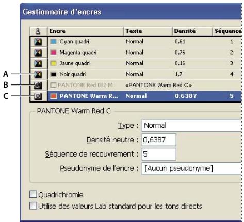Click sequence number 5 in selected row
Screen dimensions: 244x222
[232, 96]
